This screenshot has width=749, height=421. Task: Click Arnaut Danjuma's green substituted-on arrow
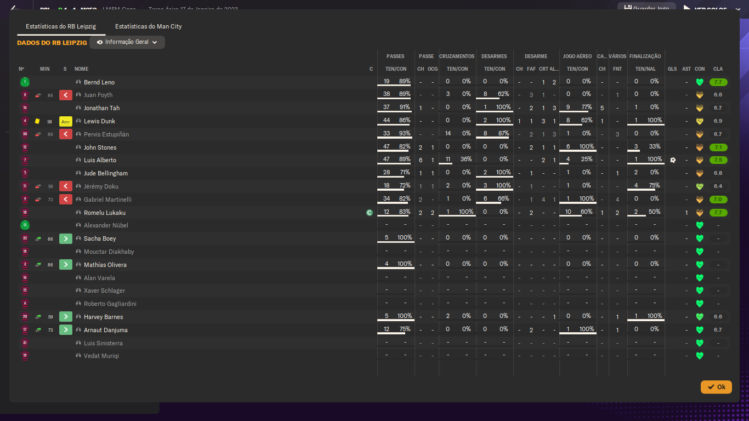pyautogui.click(x=66, y=330)
